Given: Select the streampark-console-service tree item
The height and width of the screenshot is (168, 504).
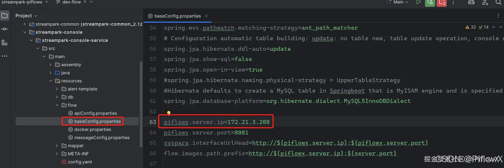Looking at the screenshot, I should 72,40.
